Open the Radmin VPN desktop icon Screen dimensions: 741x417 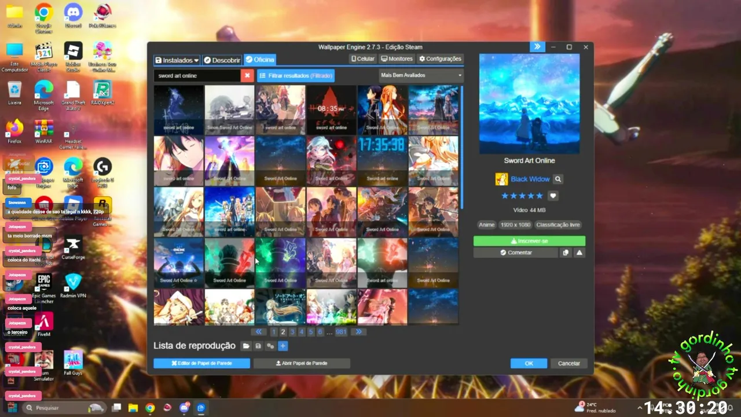73,286
